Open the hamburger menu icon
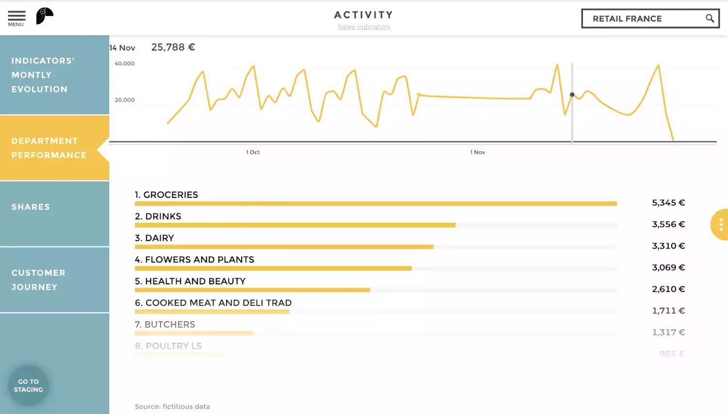Image resolution: width=728 pixels, height=414 pixels. pyautogui.click(x=16, y=17)
